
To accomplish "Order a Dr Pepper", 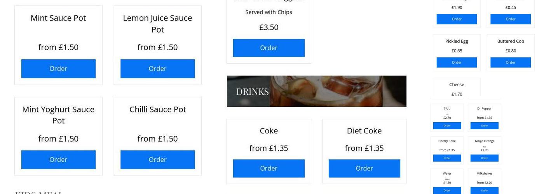I will (x=484, y=126).
